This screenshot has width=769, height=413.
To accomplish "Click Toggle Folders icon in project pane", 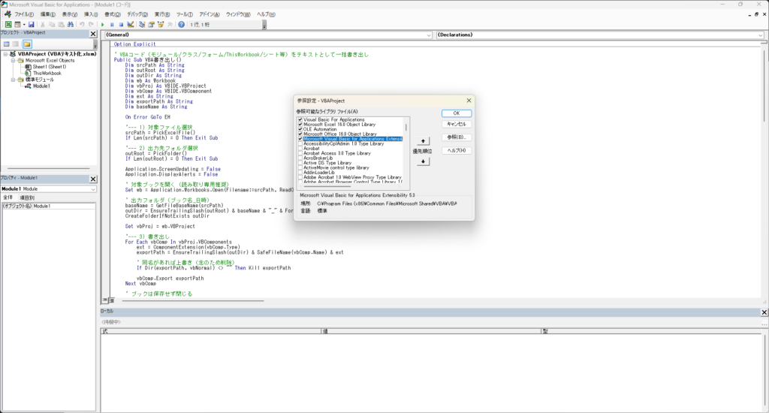I will tap(26, 44).
